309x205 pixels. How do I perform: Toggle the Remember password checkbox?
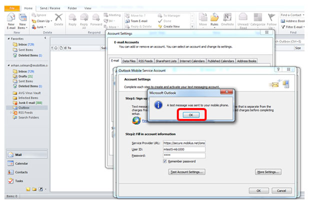pos(165,161)
